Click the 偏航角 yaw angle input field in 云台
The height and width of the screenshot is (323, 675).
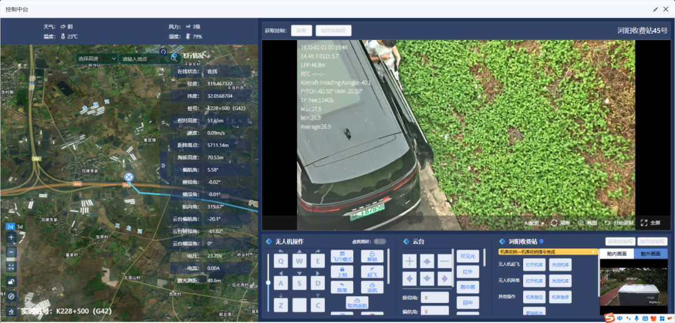(x=435, y=311)
